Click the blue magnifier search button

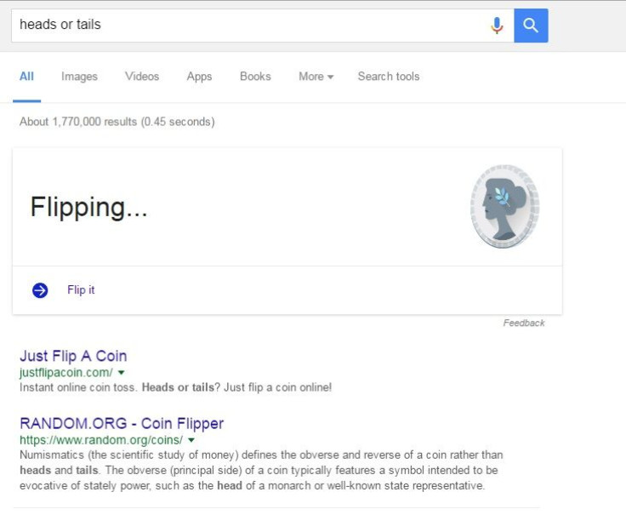pyautogui.click(x=531, y=26)
